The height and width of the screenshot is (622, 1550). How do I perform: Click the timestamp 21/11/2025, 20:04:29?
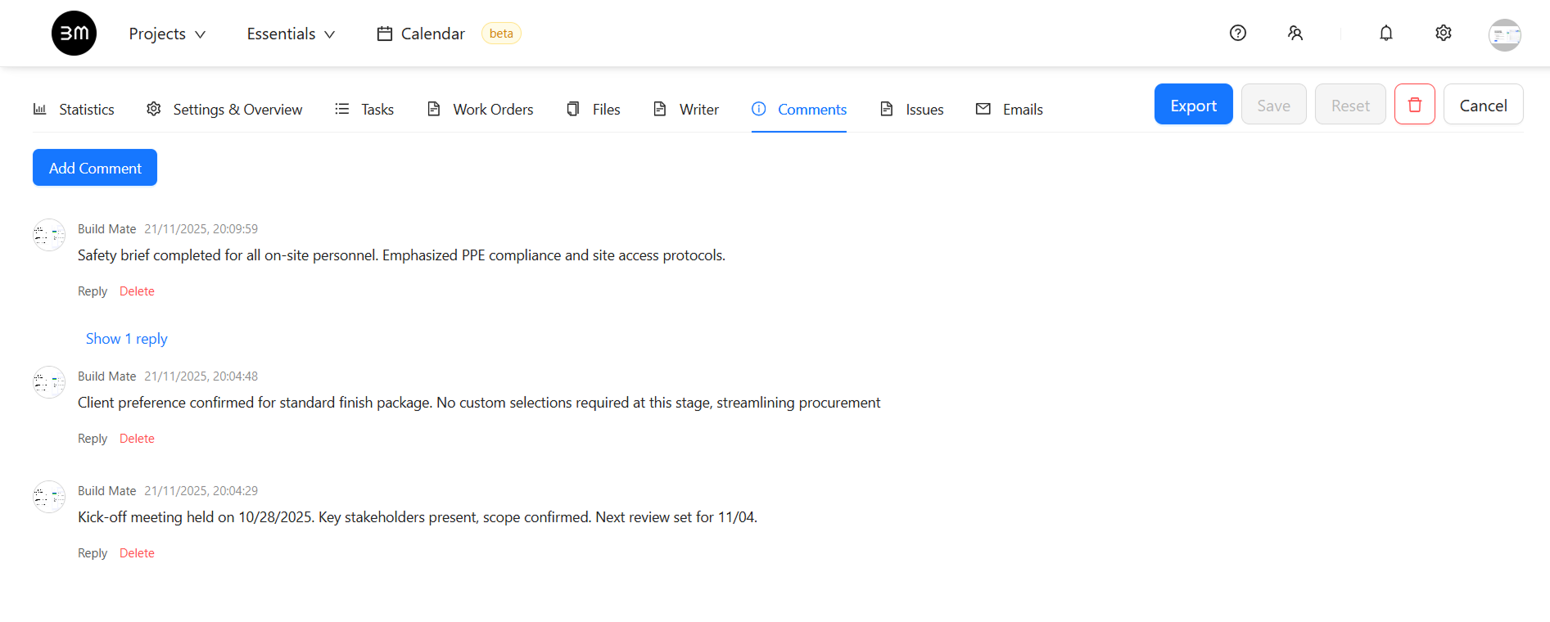click(x=201, y=491)
